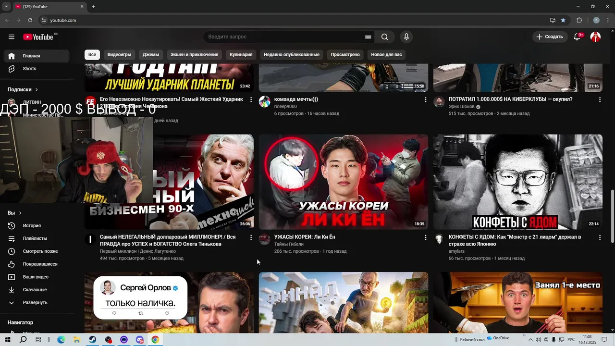Open the УЖАСЫ КОРЕИ ЛИ КИ ЁН thumbnail
The image size is (615, 346).
click(344, 182)
